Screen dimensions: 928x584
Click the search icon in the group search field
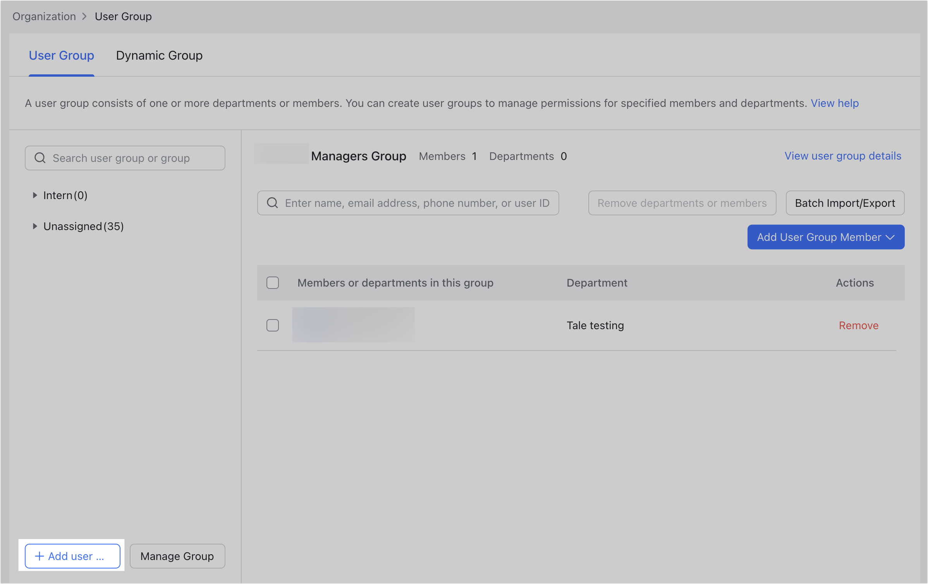tap(40, 158)
